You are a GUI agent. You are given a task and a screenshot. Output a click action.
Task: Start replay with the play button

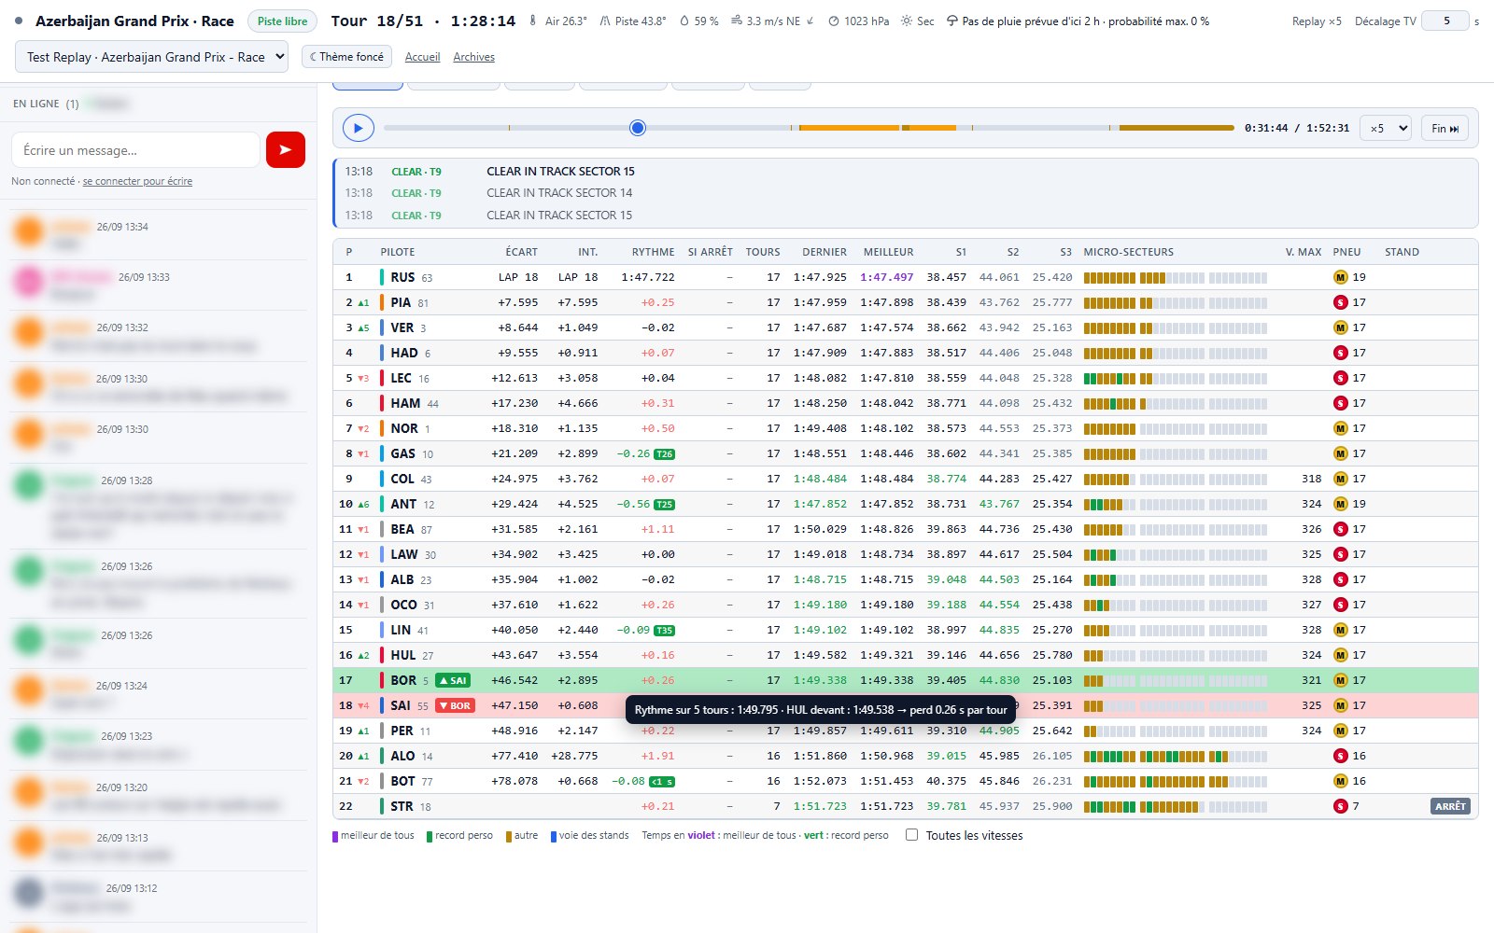coord(359,128)
